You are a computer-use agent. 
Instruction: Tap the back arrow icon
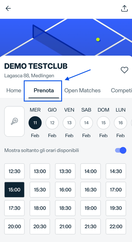point(8,8)
